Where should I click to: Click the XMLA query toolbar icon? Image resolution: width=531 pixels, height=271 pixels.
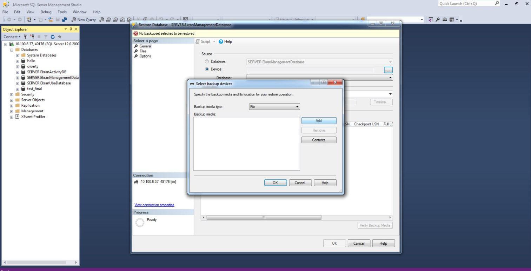122,20
